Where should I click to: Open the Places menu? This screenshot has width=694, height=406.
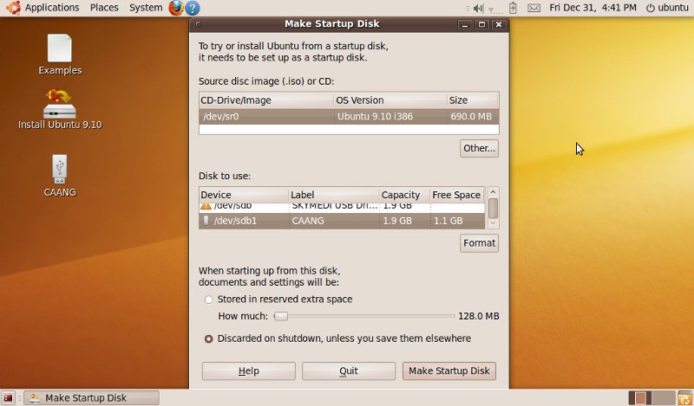click(x=104, y=8)
